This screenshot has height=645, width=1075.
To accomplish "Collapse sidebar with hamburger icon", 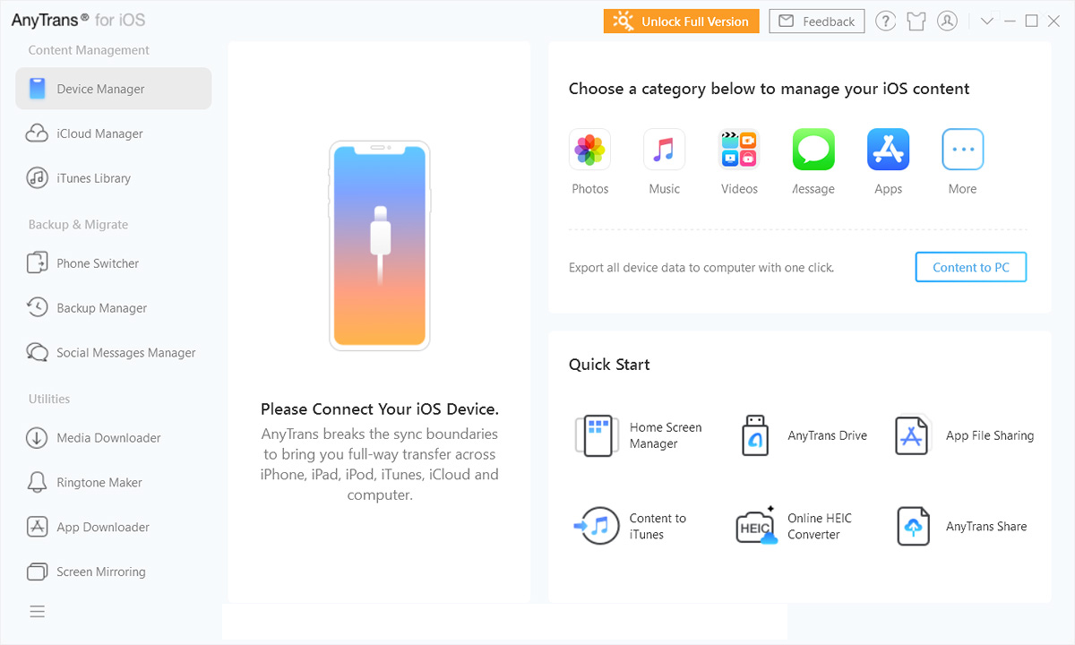I will [37, 612].
